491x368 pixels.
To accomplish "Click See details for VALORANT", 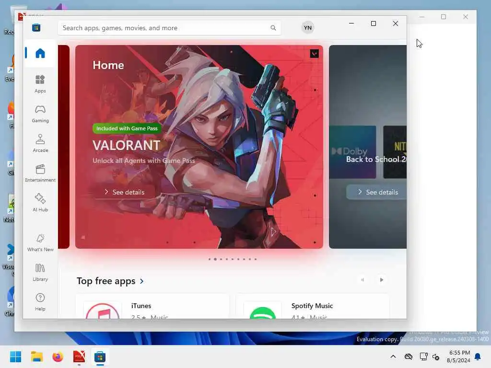I will coord(124,192).
